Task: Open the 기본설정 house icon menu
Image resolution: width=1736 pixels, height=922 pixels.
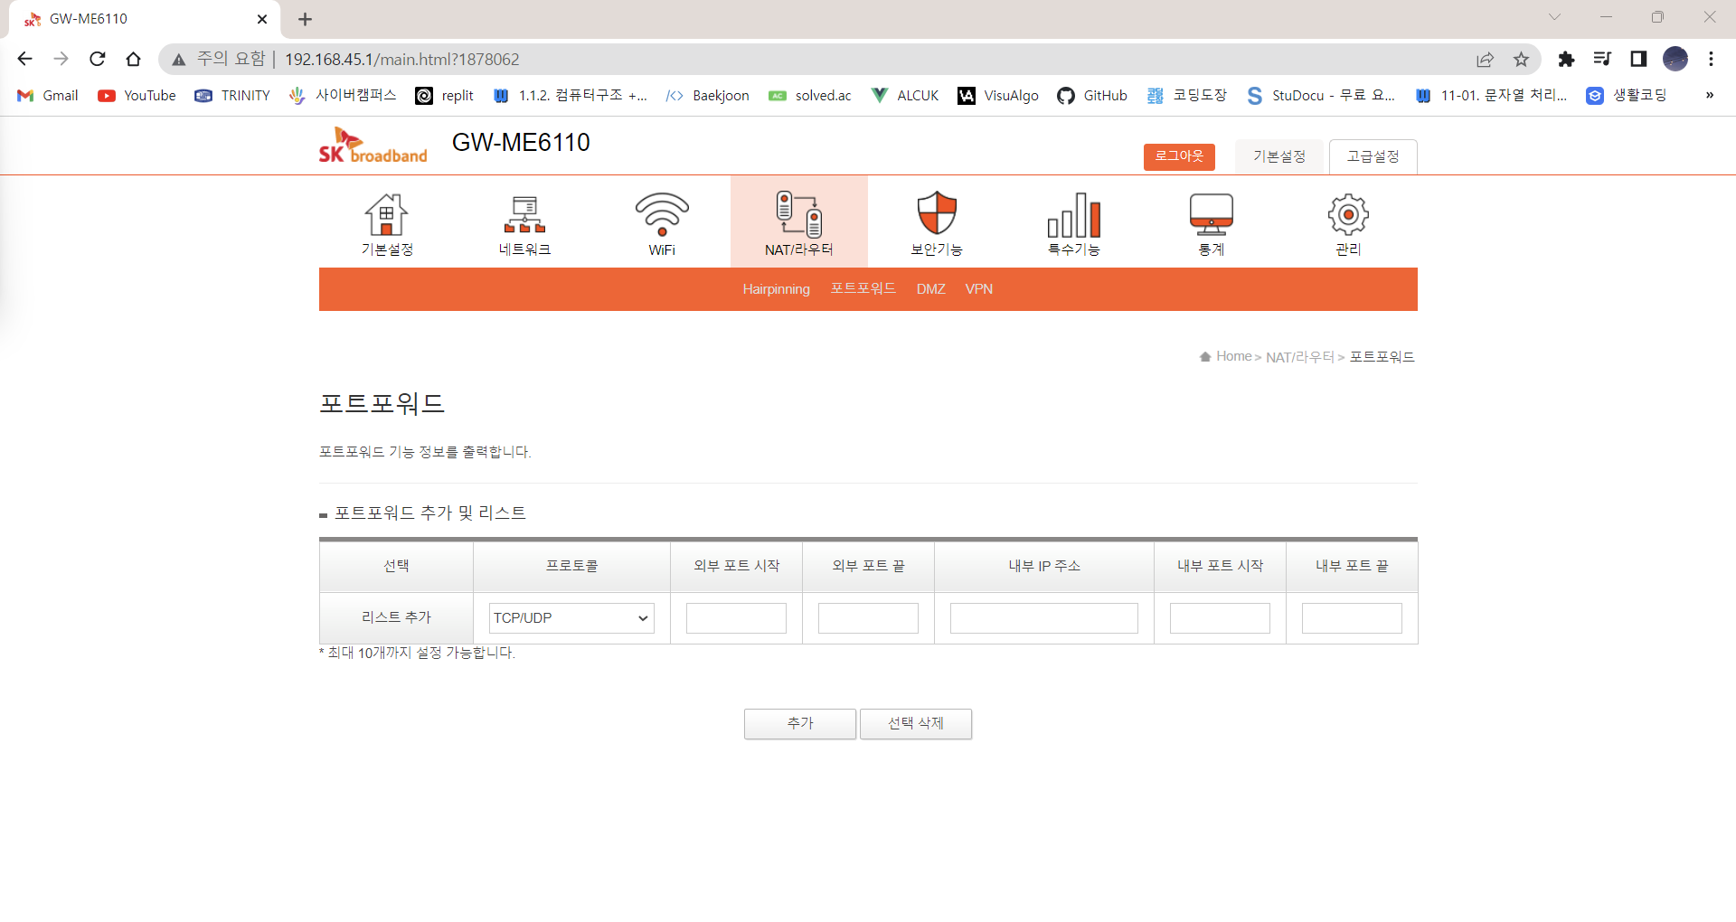Action: coord(387,224)
